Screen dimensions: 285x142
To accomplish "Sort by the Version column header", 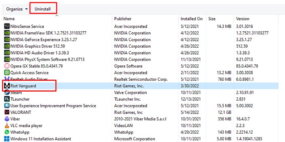I will point(243,19).
